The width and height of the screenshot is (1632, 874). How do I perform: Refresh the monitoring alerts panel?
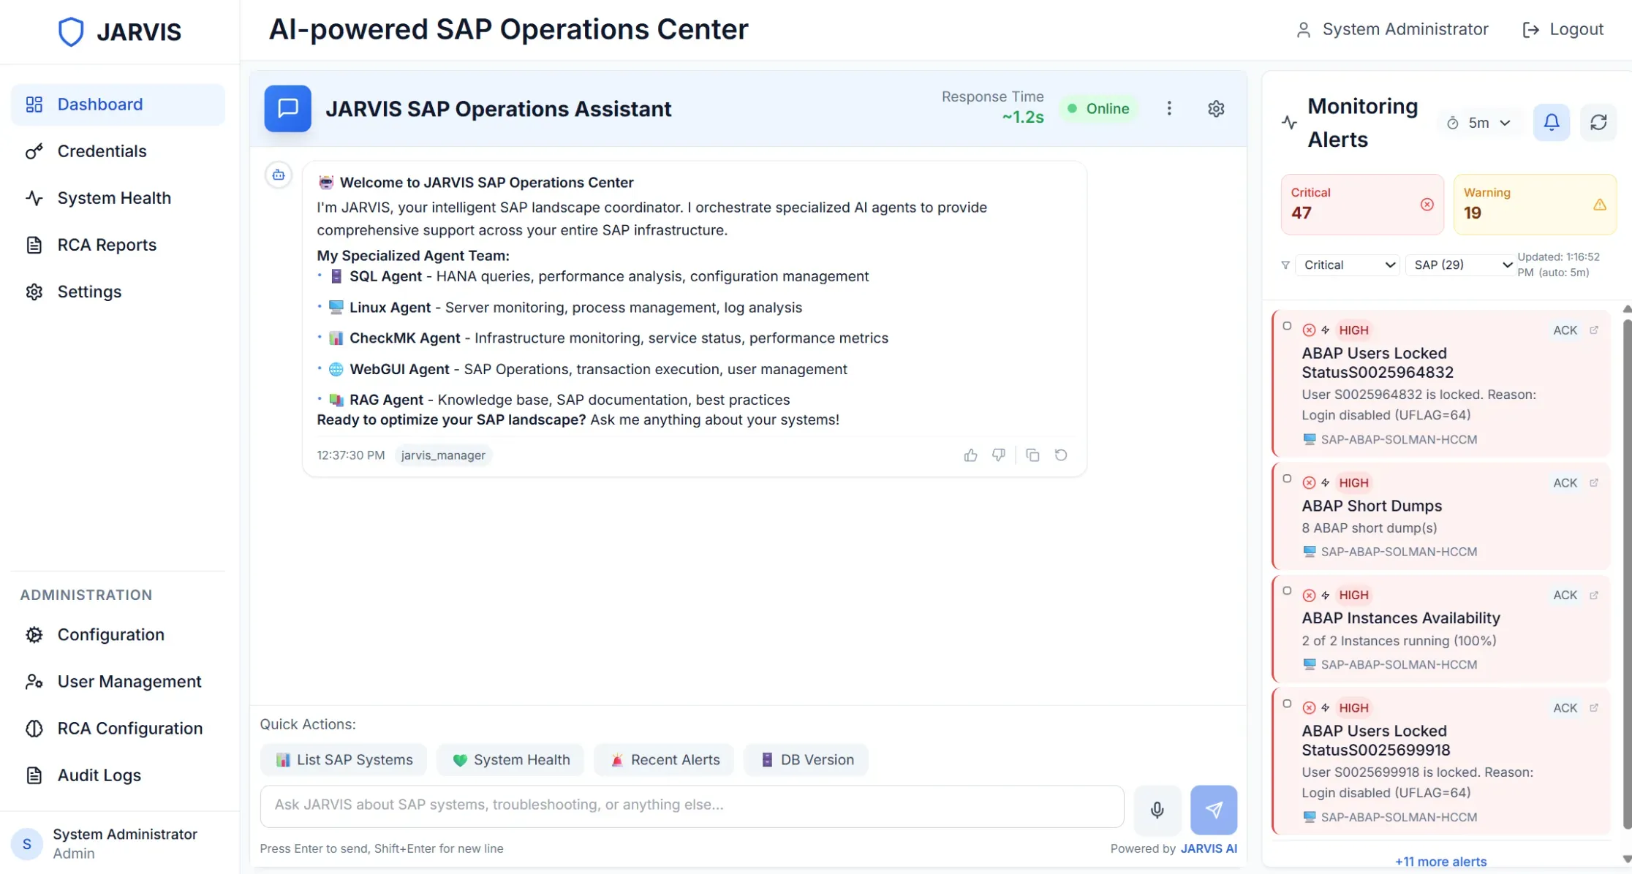click(x=1598, y=122)
